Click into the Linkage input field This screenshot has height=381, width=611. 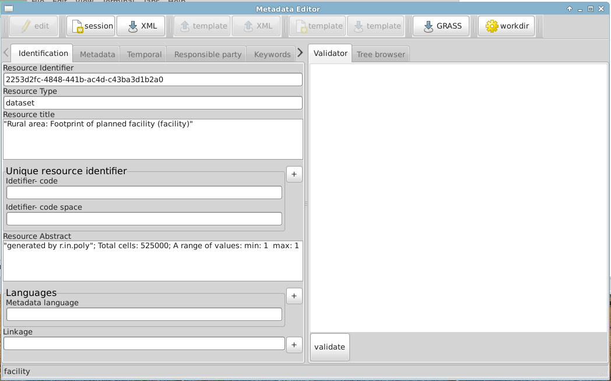click(x=144, y=344)
